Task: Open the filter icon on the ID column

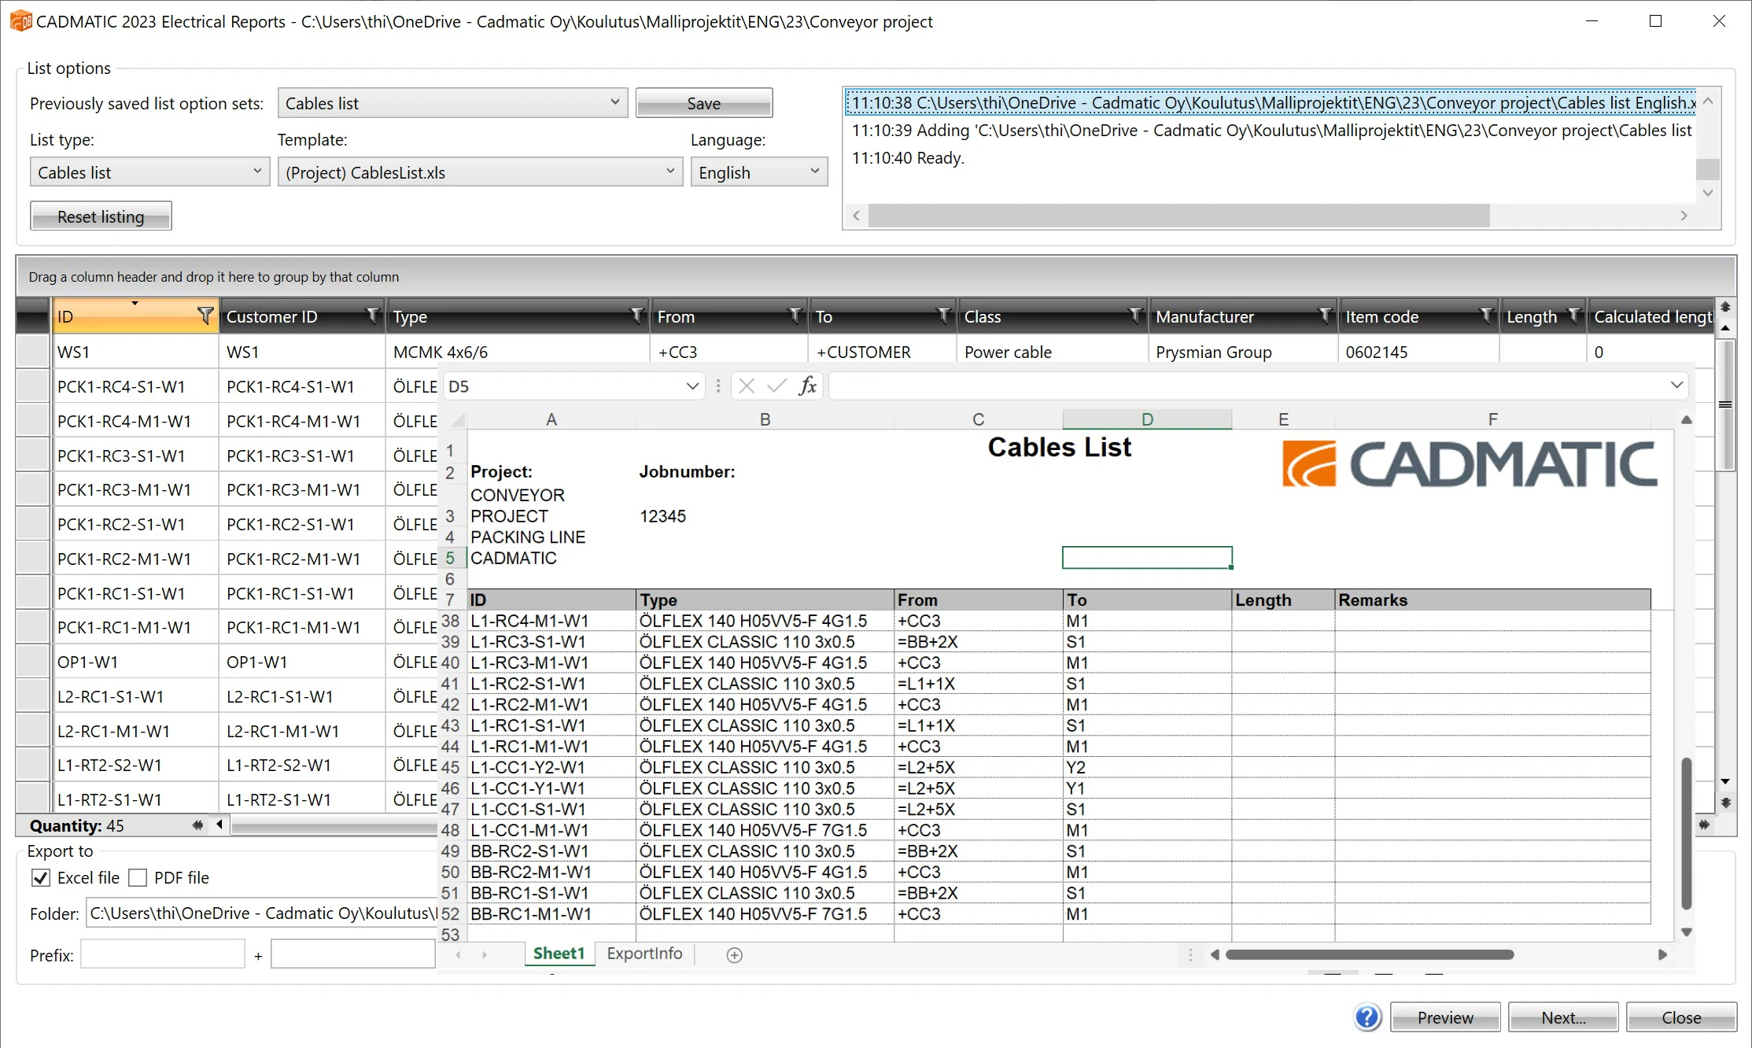Action: point(206,316)
